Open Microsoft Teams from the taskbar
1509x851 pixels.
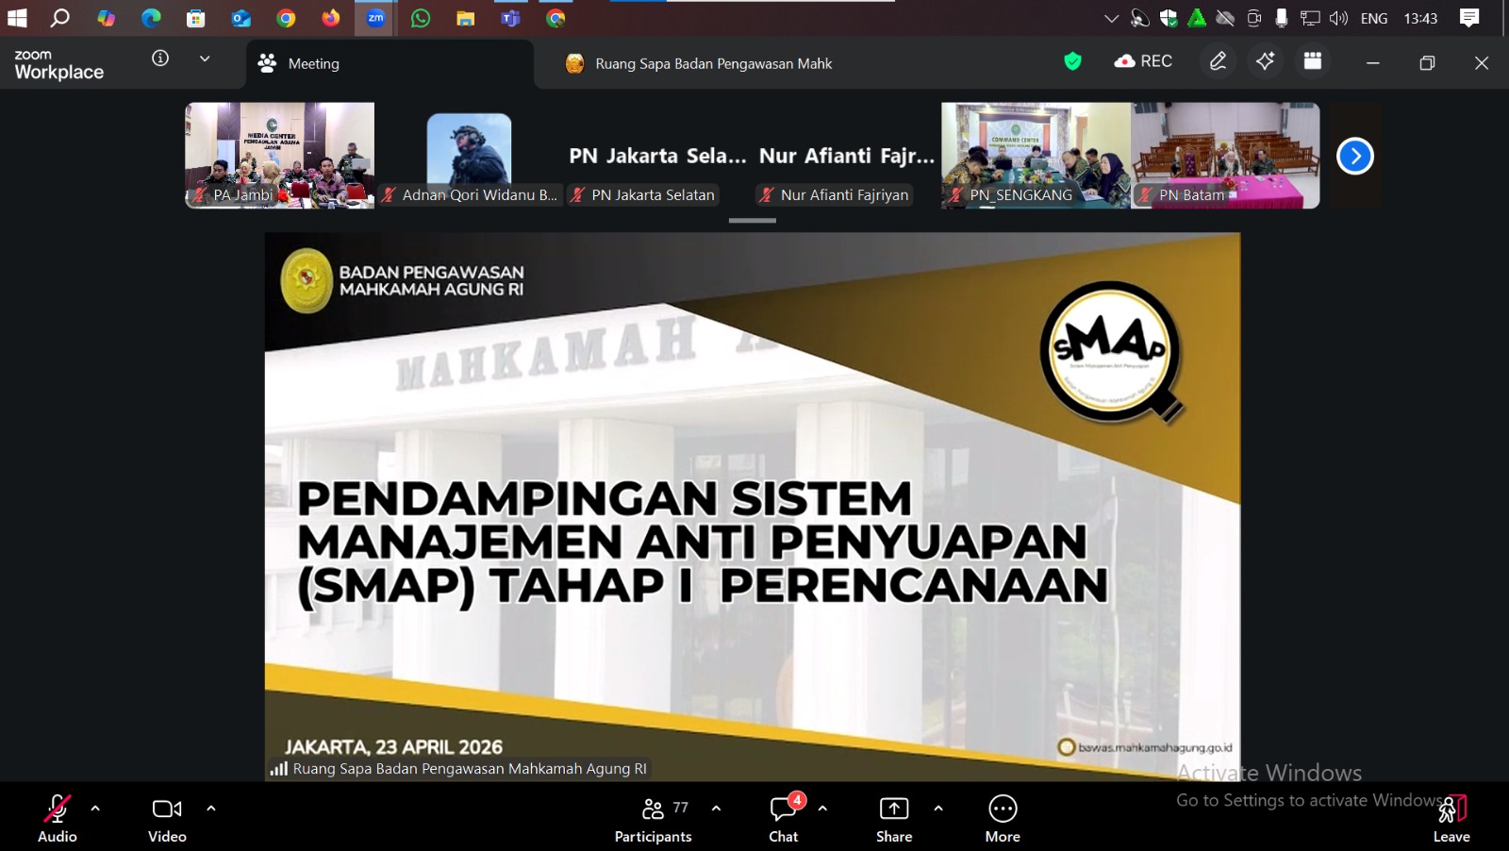click(510, 18)
